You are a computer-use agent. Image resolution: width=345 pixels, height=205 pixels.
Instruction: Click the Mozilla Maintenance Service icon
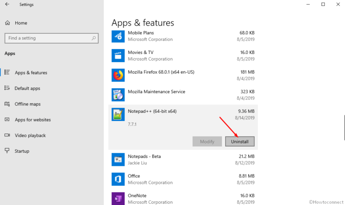118,95
